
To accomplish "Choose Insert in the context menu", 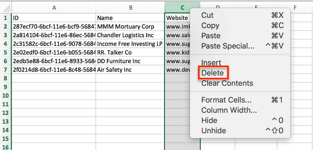I will click(x=240, y=63).
